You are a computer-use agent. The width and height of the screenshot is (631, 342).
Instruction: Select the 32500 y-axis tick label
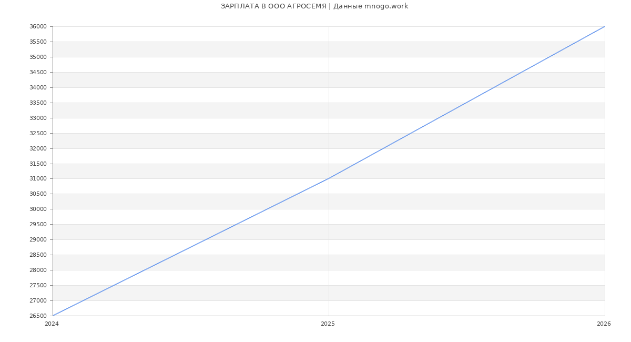click(38, 133)
